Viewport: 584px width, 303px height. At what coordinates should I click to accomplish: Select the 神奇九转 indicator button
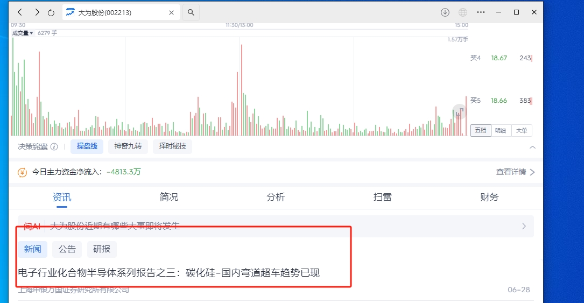pyautogui.click(x=128, y=146)
